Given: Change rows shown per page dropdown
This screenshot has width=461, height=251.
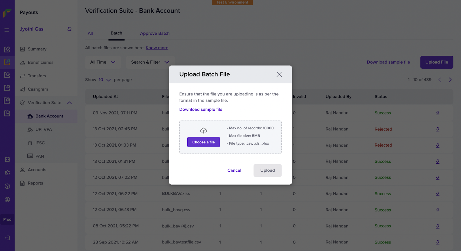Looking at the screenshot, I should tap(105, 80).
